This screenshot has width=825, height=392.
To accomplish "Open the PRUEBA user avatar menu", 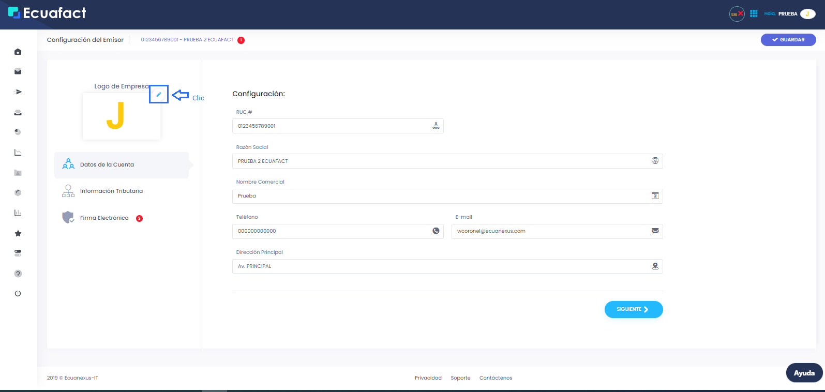I will (x=807, y=14).
